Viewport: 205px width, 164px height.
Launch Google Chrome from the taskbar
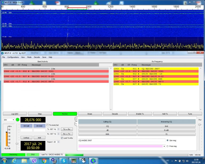point(44,161)
